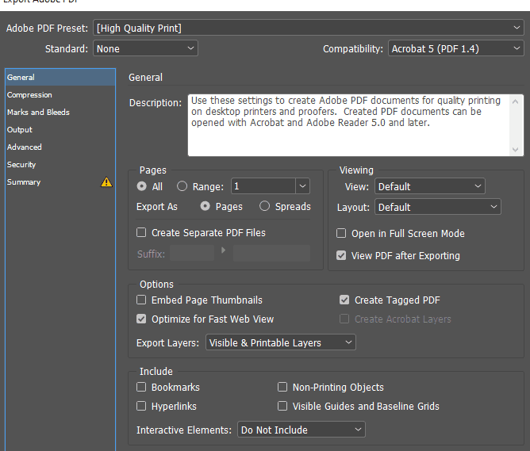Open the Adobe PDF Preset dropdown
Screen dimensions: 530x451
pyautogui.click(x=308, y=28)
